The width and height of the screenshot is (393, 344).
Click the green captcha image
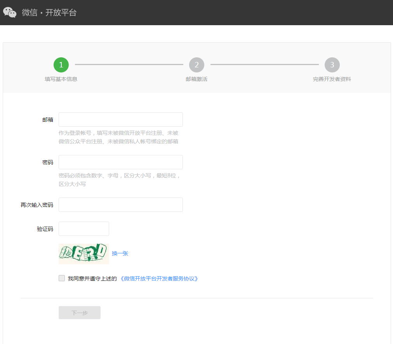pos(83,253)
